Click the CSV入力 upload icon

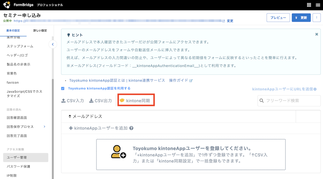(x=64, y=101)
